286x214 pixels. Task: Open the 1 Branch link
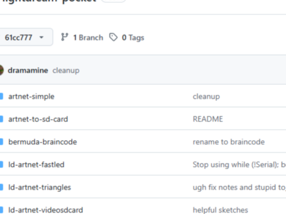tap(88, 38)
